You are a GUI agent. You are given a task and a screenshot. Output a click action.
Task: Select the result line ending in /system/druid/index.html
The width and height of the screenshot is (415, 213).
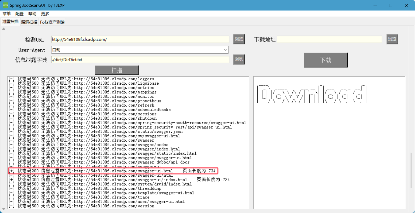tap(100, 184)
